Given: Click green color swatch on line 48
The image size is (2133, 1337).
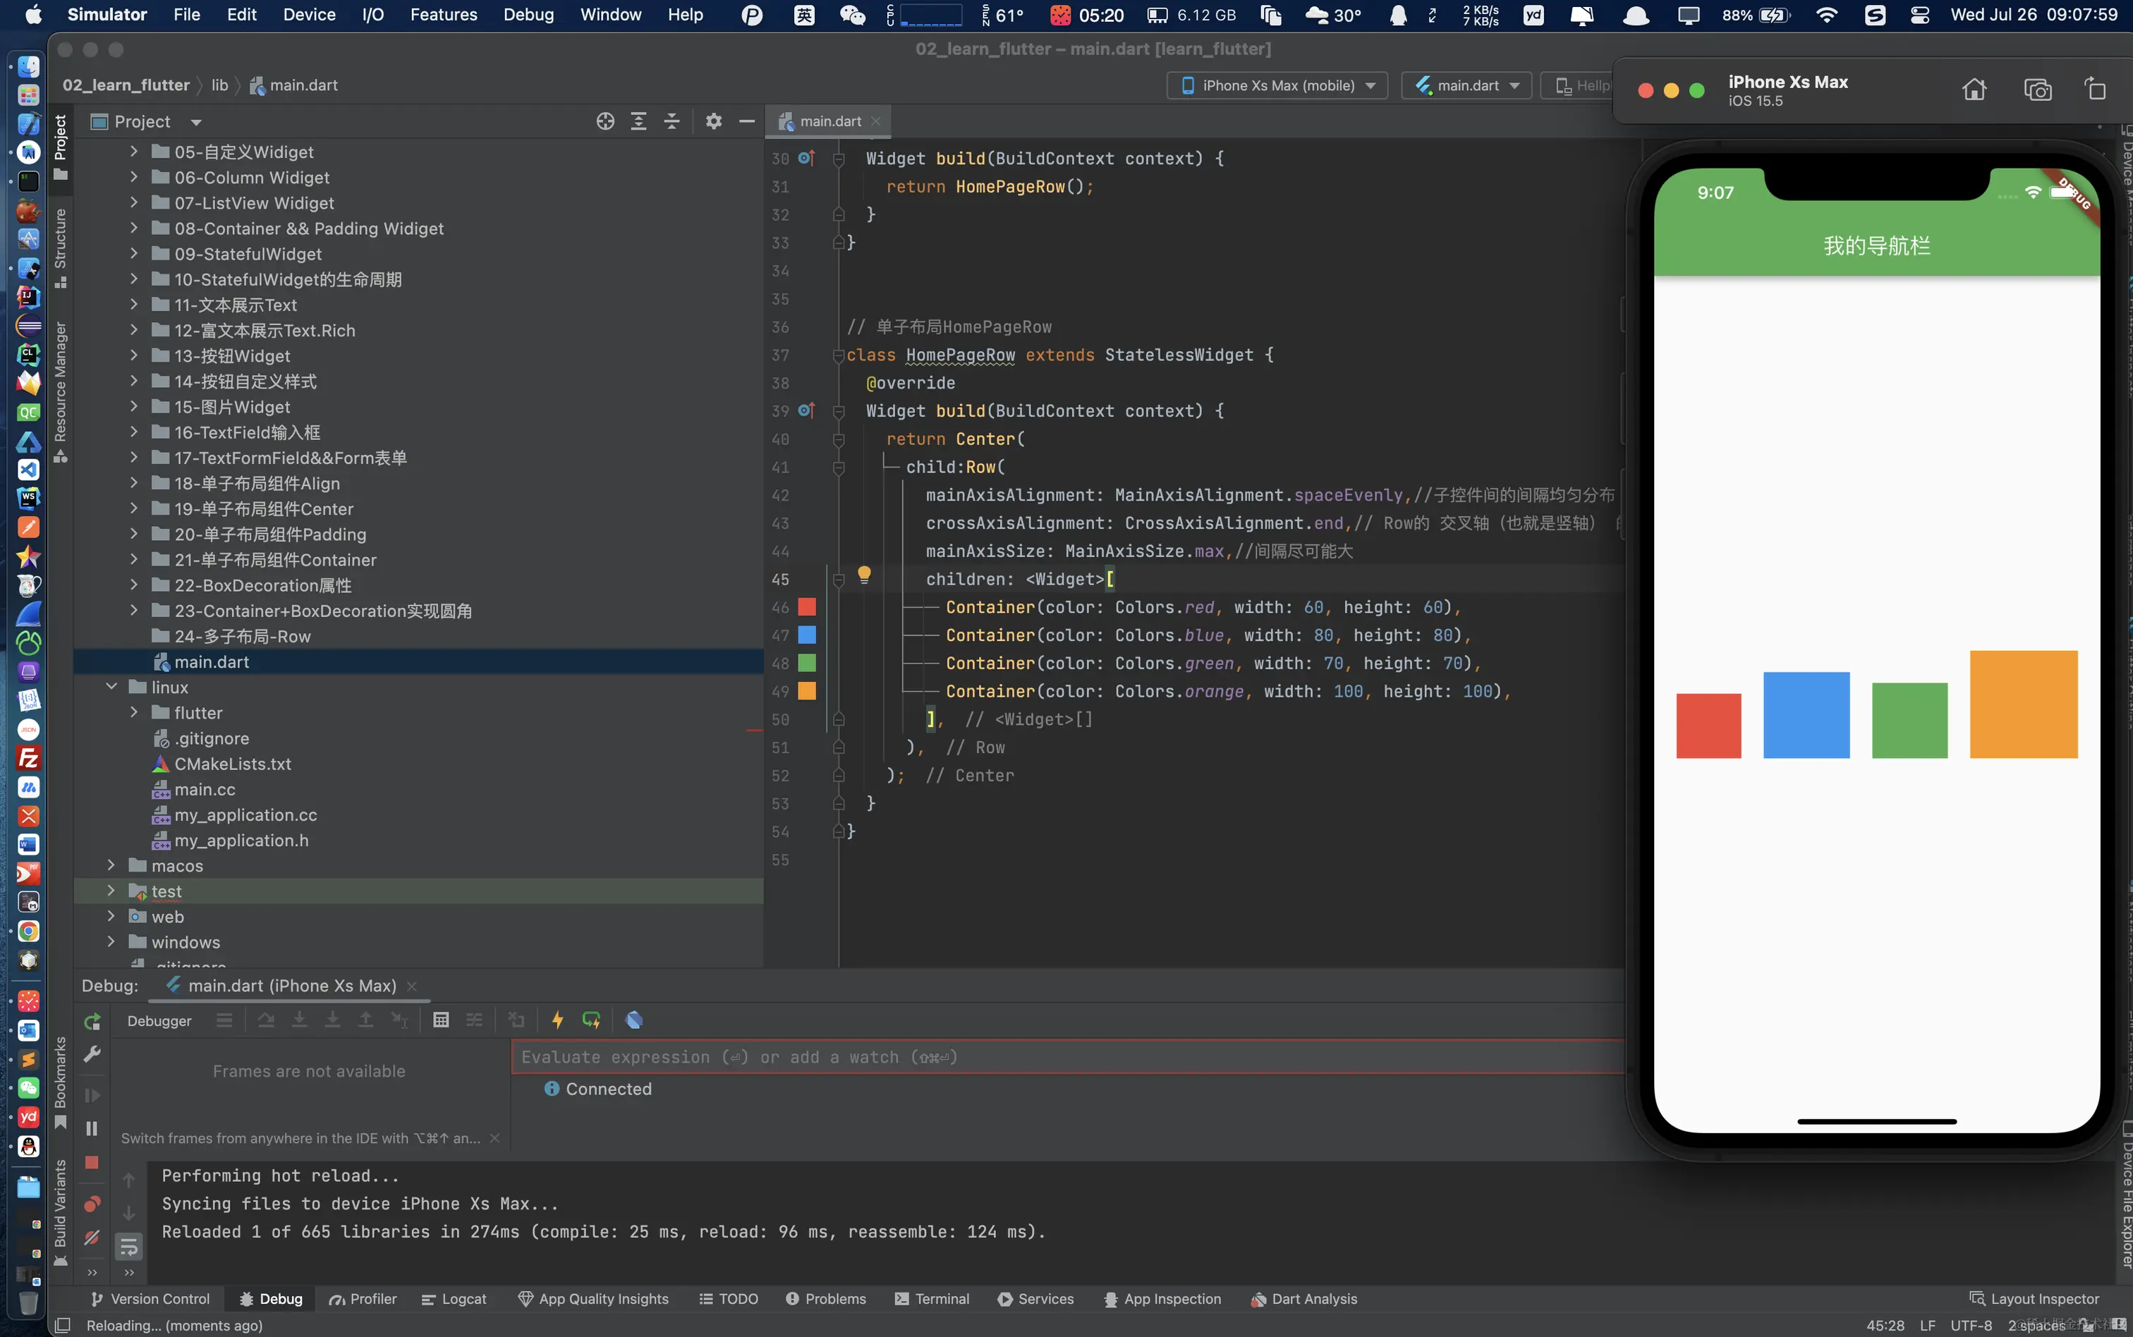Looking at the screenshot, I should pyautogui.click(x=806, y=663).
